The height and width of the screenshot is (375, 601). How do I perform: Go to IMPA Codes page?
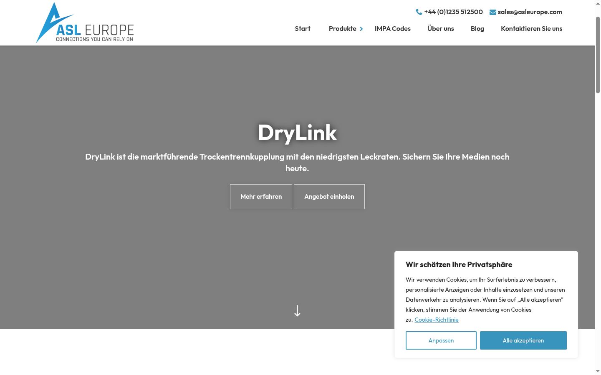pos(393,29)
